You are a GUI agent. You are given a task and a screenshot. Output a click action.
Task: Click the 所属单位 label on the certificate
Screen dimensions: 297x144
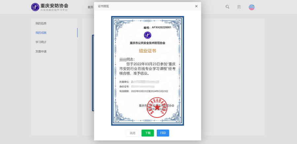[124, 82]
